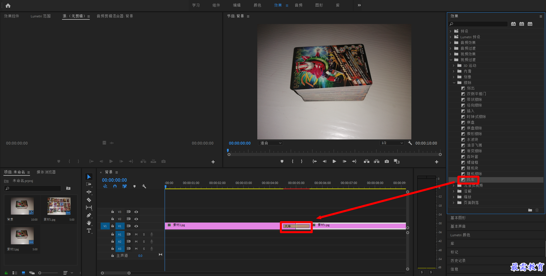Toggle lock on track V1
This screenshot has width=546, height=276.
(113, 226)
